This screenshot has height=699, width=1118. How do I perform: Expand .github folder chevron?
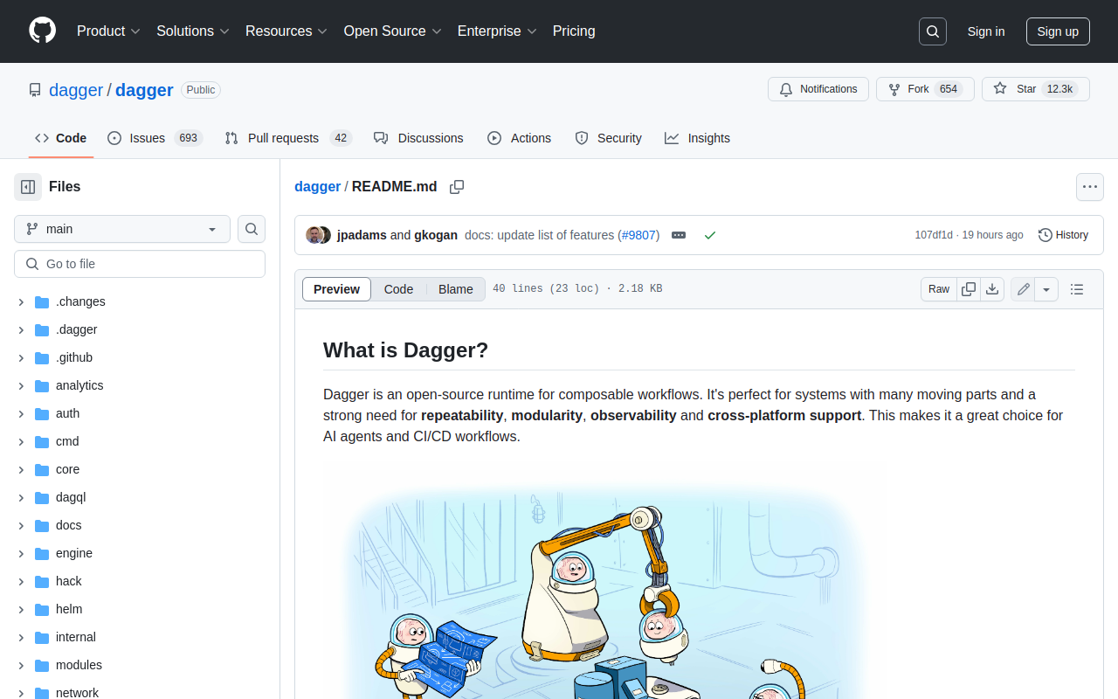21,358
